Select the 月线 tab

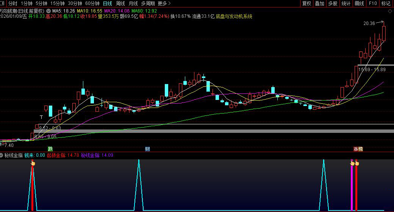[x=133, y=3]
